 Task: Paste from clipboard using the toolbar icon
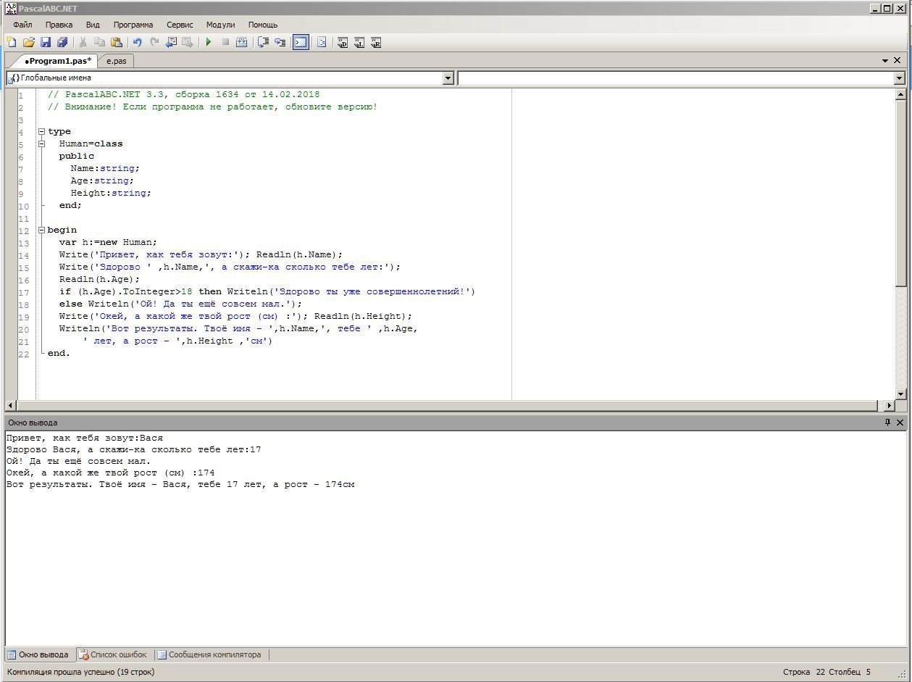[116, 43]
